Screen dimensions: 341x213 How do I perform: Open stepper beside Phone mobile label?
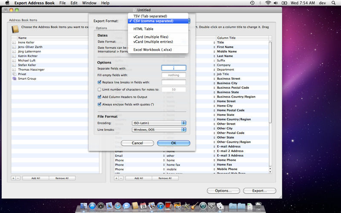pos(164,169)
